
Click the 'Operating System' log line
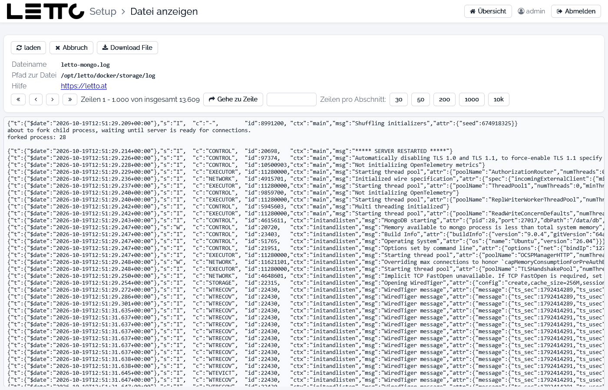[x=306, y=241]
